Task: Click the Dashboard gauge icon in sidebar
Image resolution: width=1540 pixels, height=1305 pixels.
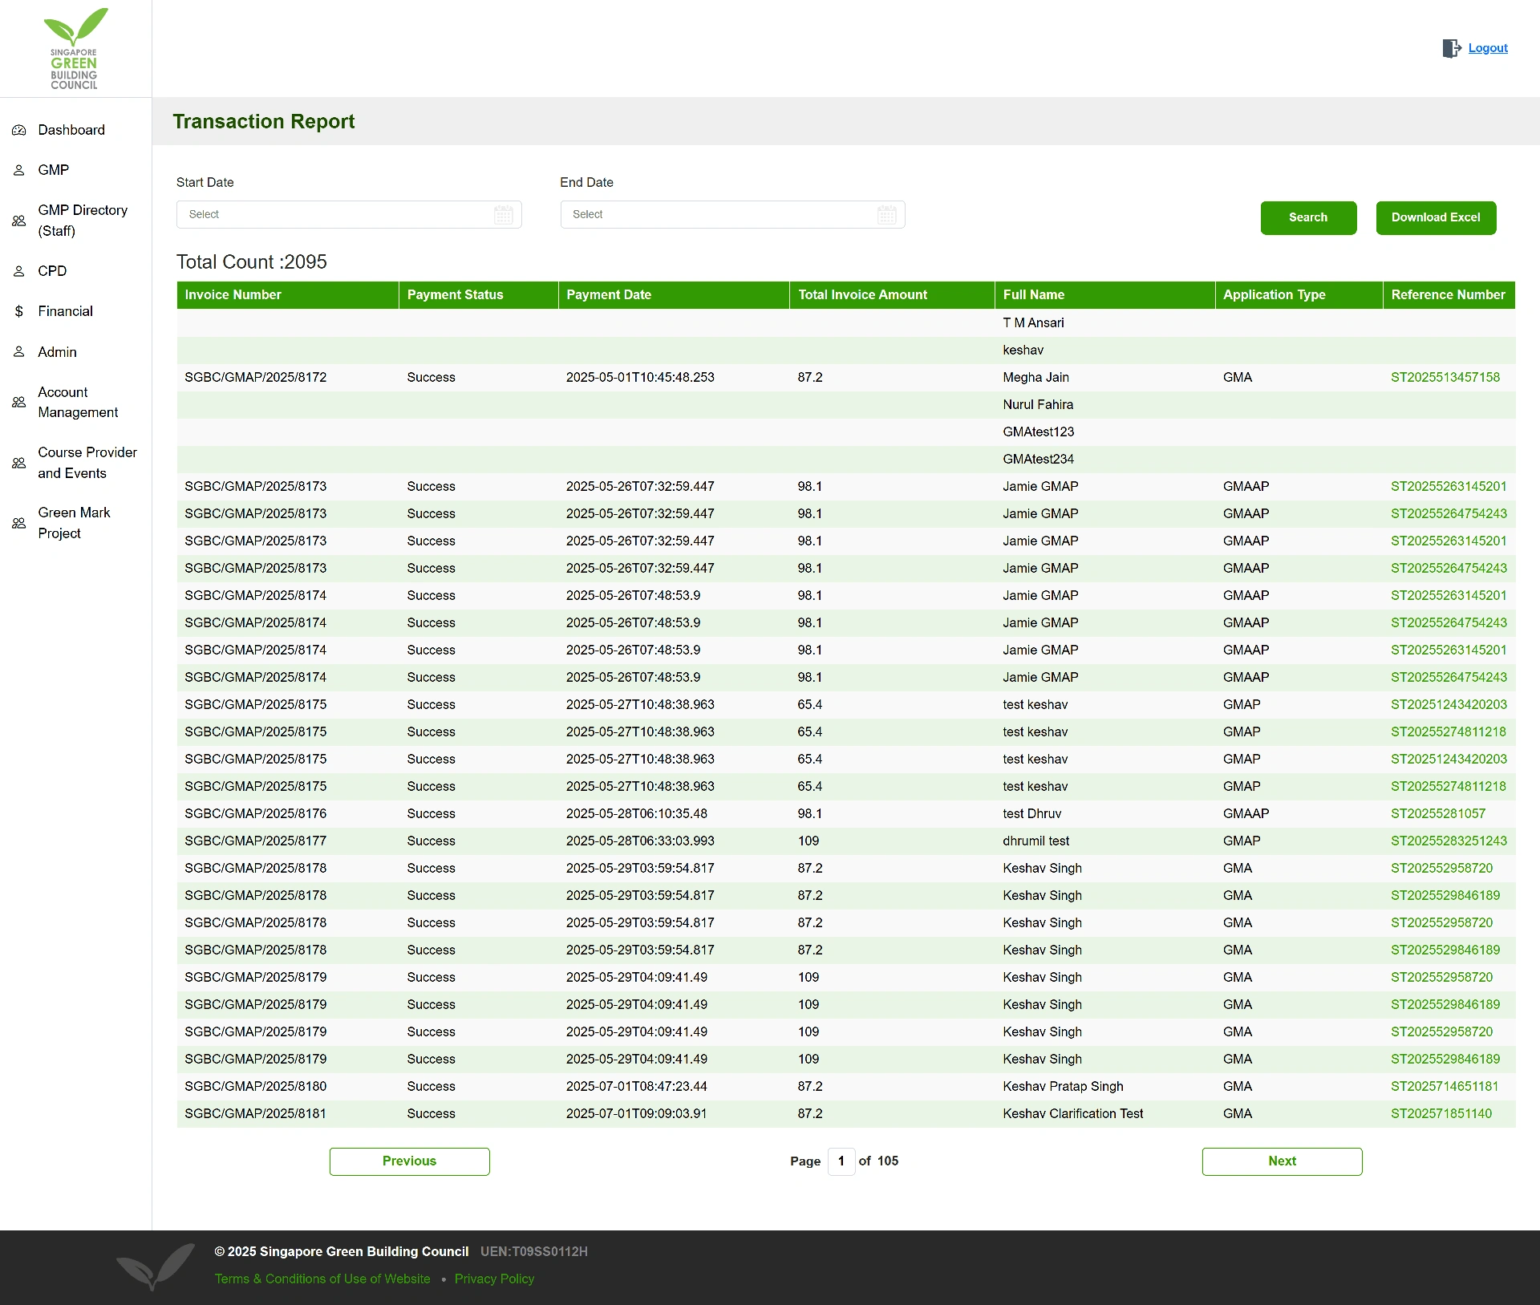Action: (19, 130)
